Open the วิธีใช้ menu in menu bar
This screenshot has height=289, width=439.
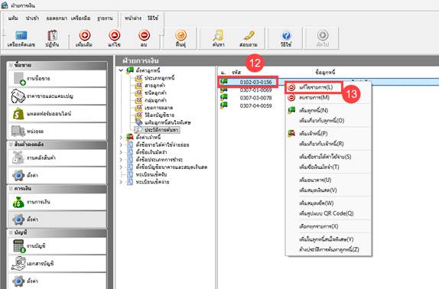pos(153,18)
